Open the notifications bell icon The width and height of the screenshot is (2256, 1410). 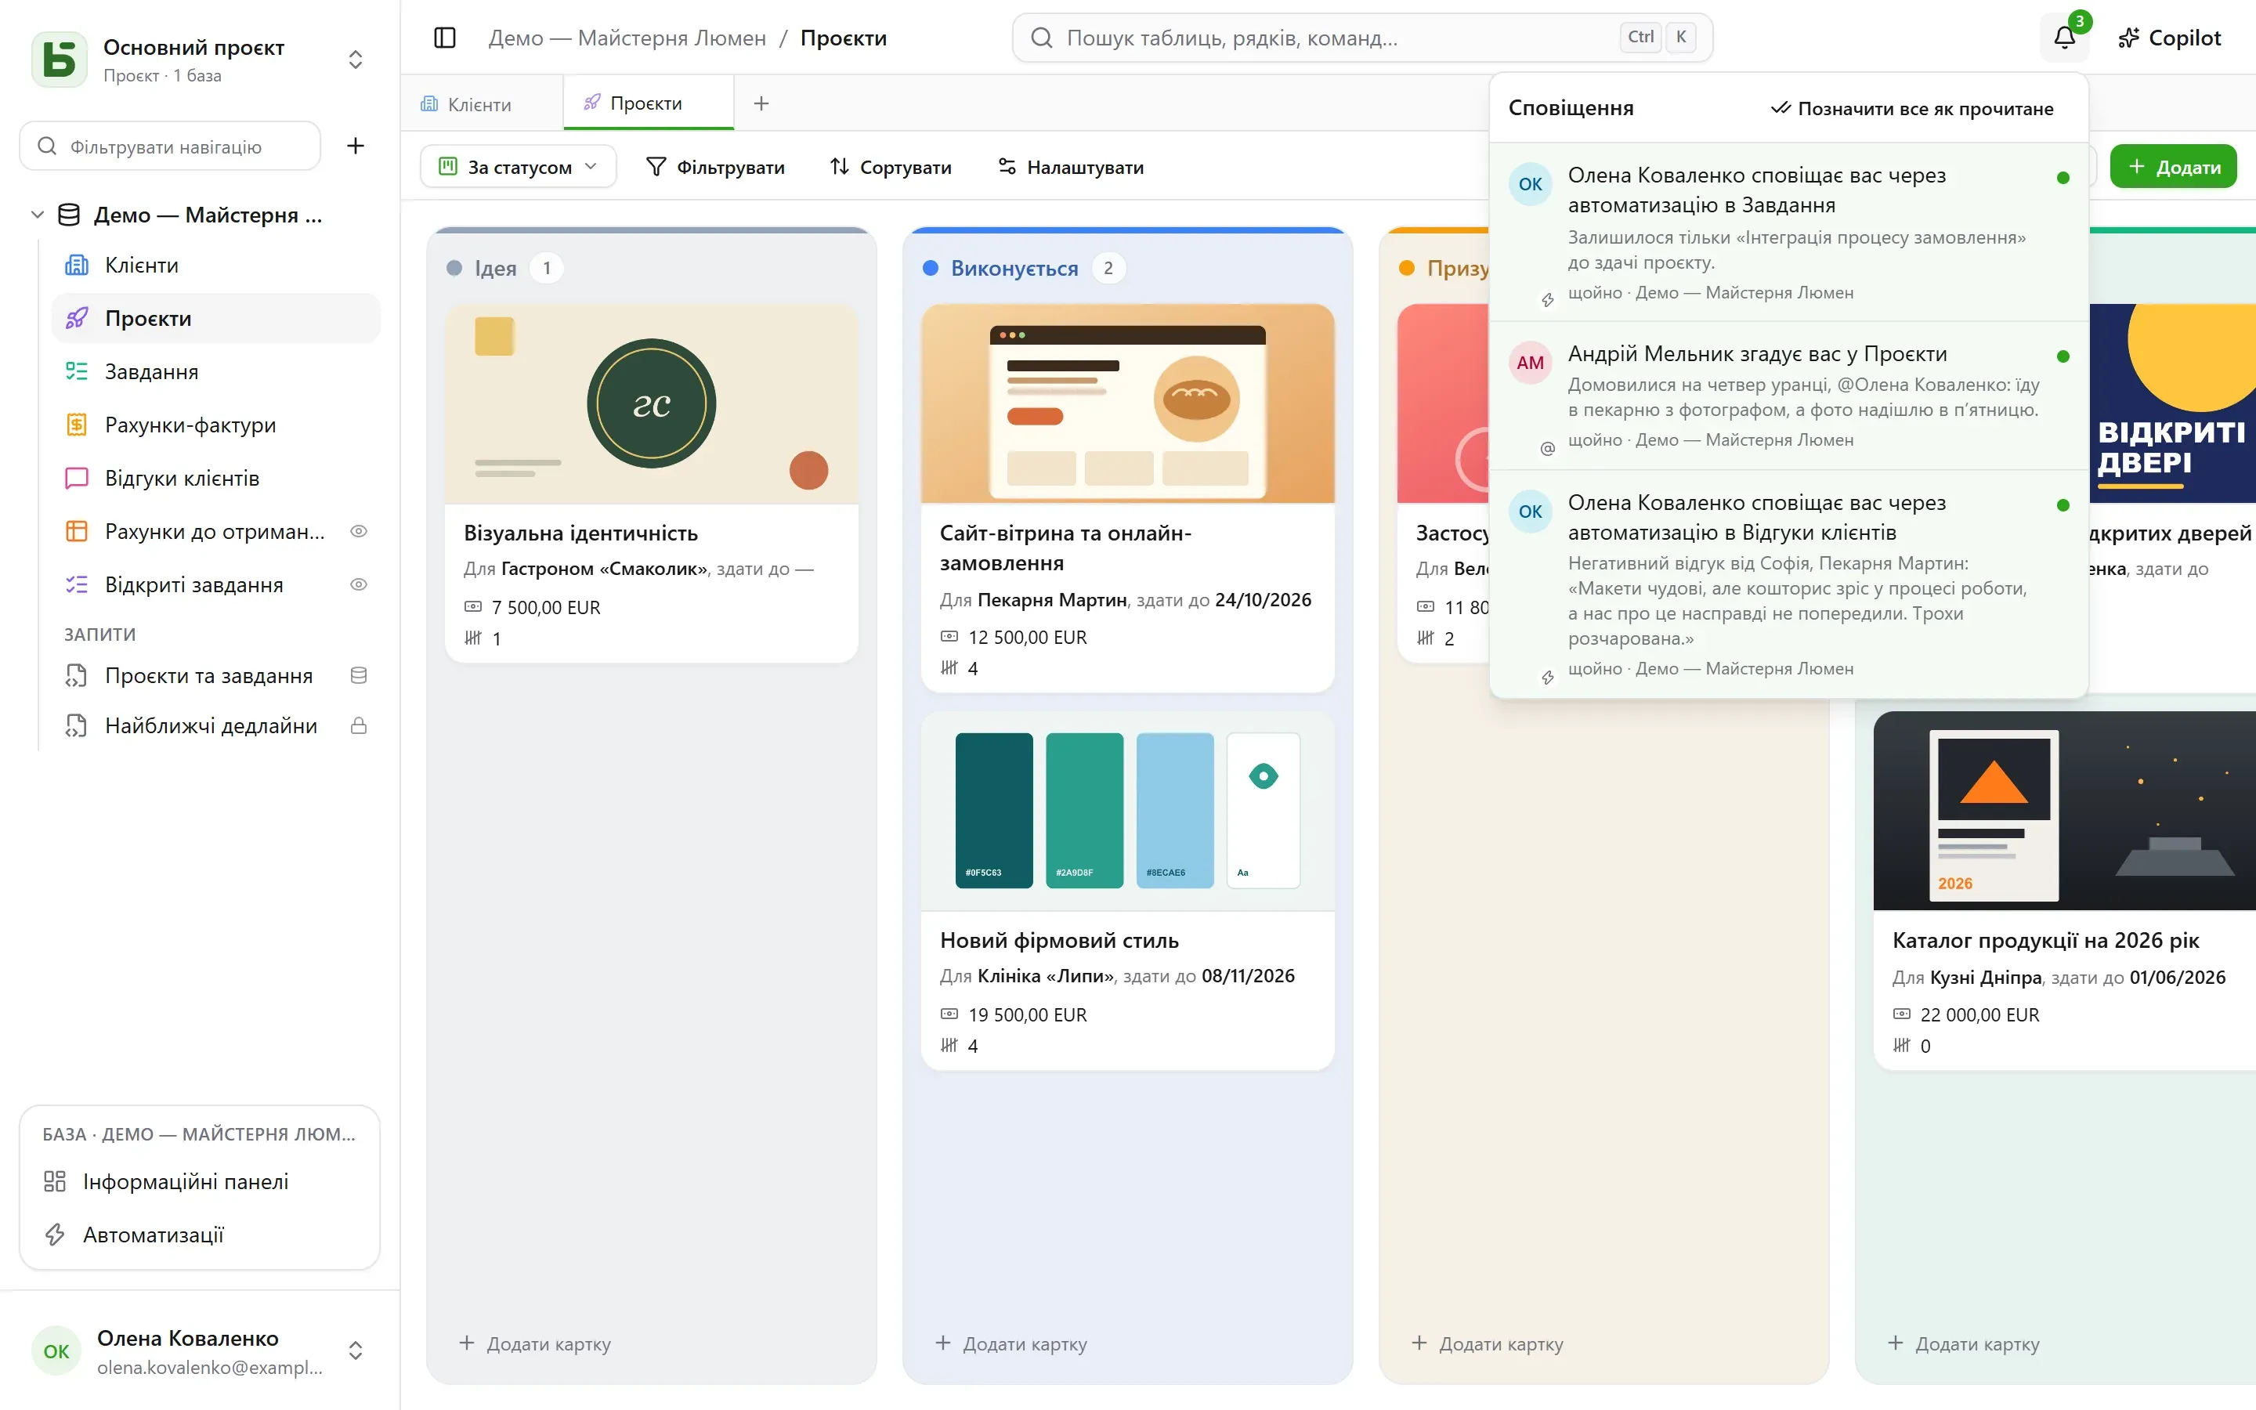[x=2064, y=38]
